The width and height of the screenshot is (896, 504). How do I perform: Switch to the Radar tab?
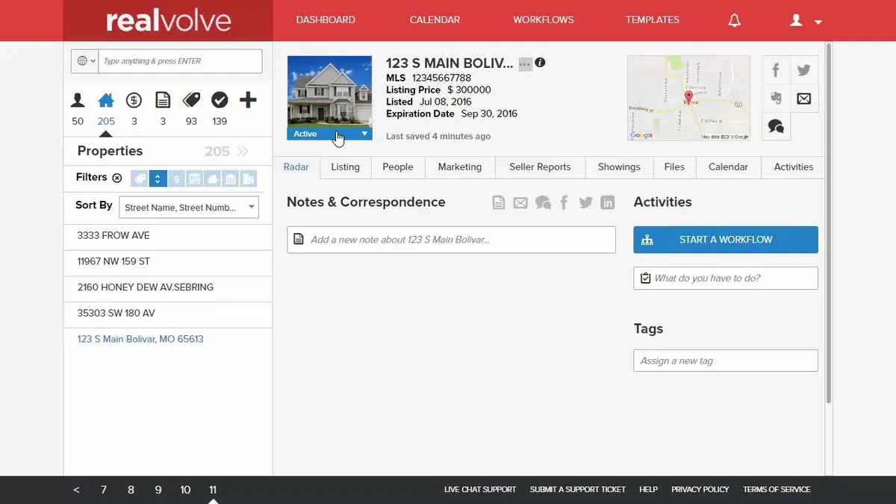(296, 167)
